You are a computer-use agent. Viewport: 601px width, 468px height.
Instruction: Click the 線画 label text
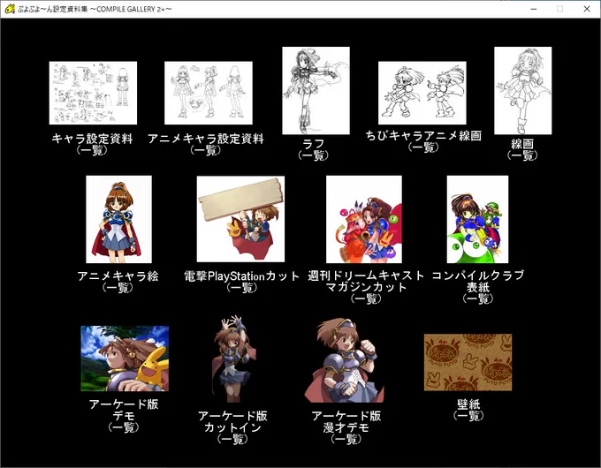click(522, 144)
